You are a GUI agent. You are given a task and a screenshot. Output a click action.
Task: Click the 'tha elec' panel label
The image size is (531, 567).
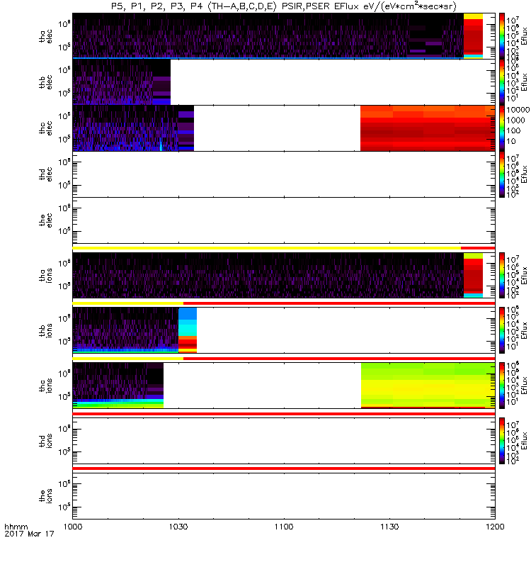(45, 36)
